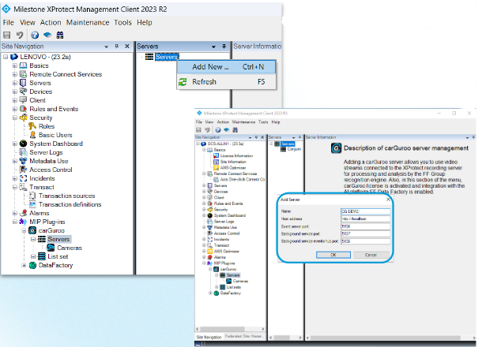Click the Rules and Events icon
This screenshot has height=347, width=482.
click(24, 109)
